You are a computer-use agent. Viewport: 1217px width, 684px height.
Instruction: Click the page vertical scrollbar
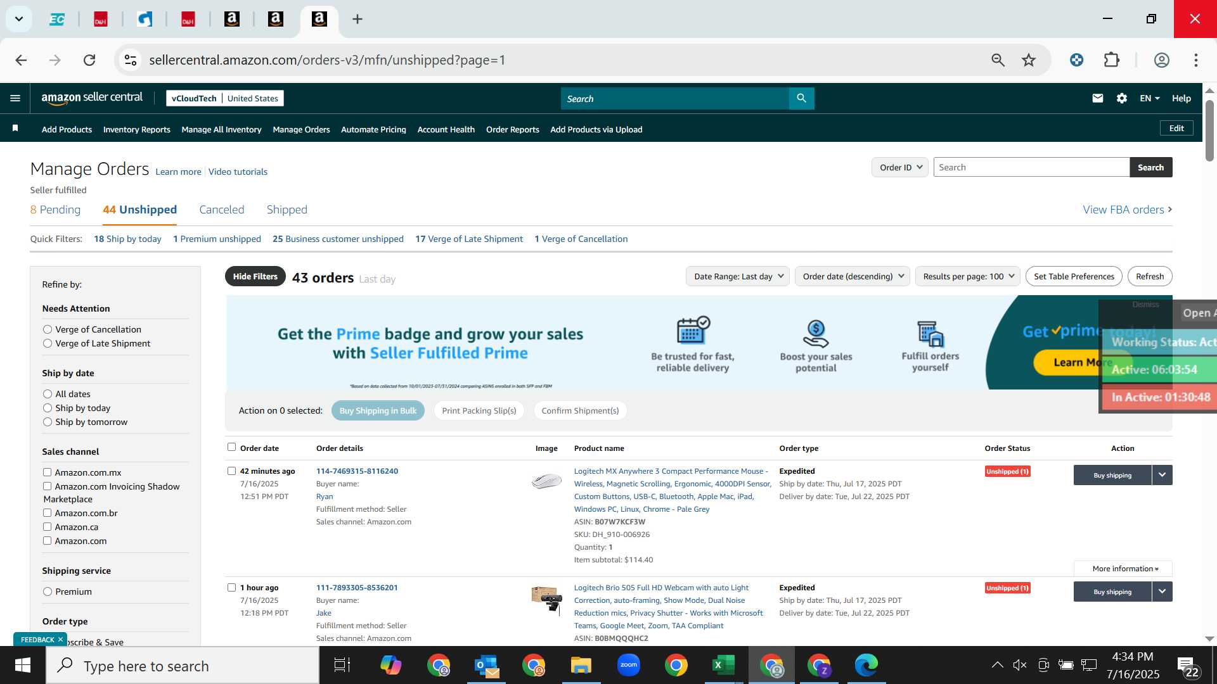pyautogui.click(x=1209, y=130)
